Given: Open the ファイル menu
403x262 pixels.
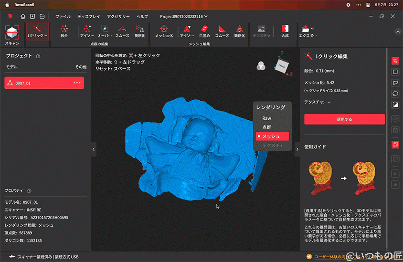Looking at the screenshot, I should 63,16.
